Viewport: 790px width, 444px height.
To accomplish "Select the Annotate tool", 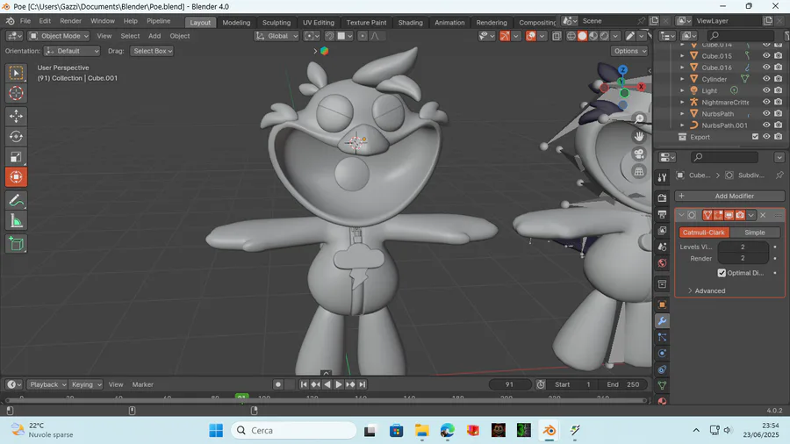I will coord(16,201).
